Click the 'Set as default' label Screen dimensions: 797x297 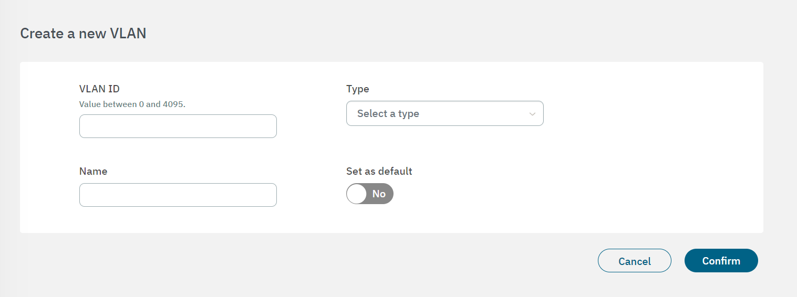click(x=379, y=172)
